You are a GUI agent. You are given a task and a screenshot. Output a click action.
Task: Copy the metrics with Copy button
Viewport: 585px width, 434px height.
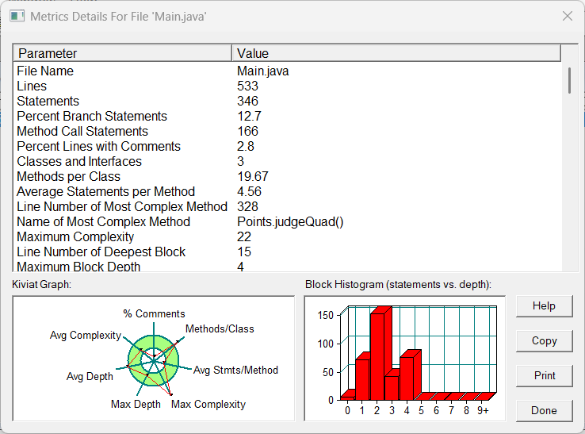pyautogui.click(x=544, y=340)
